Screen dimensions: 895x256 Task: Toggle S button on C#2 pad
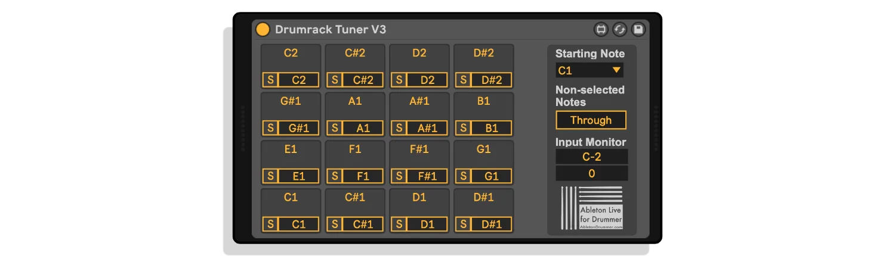[x=335, y=80]
